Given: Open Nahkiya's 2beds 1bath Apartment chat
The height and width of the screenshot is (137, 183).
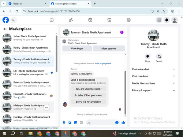Looking at the screenshot, I should tap(27, 119).
